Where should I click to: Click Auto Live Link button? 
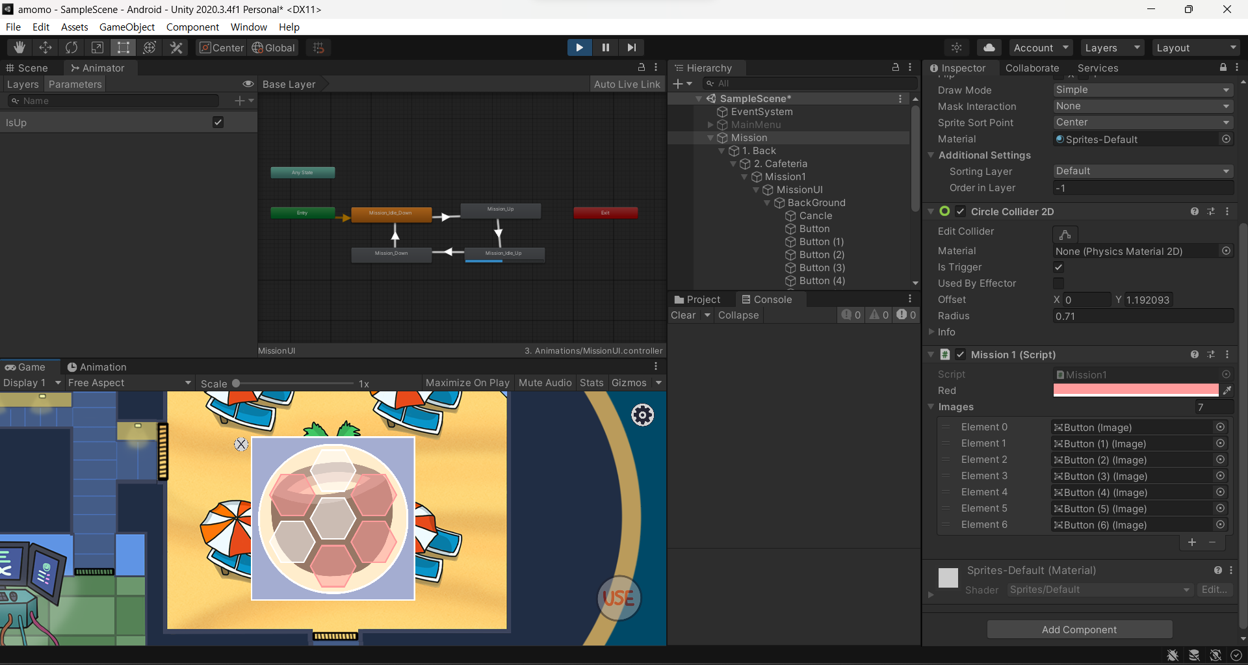pos(627,84)
